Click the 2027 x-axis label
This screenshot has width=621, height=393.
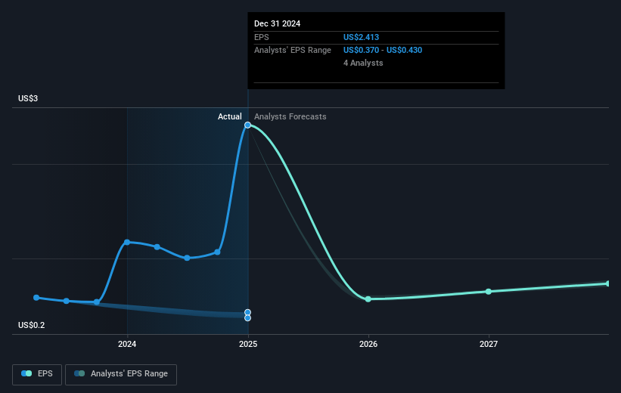tap(489, 345)
